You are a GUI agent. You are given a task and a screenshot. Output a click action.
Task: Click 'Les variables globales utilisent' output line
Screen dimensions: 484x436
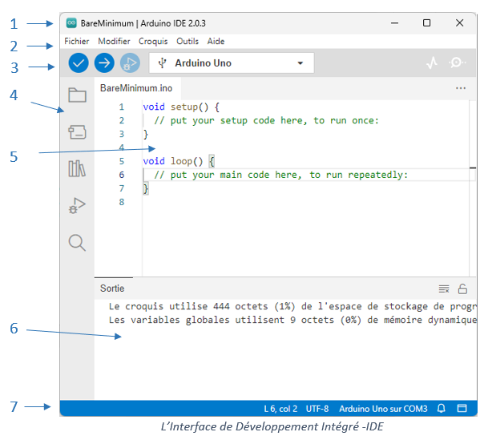(x=292, y=320)
